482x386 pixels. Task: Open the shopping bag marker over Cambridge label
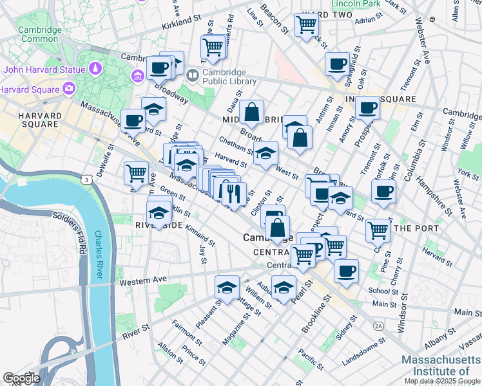[277, 230]
